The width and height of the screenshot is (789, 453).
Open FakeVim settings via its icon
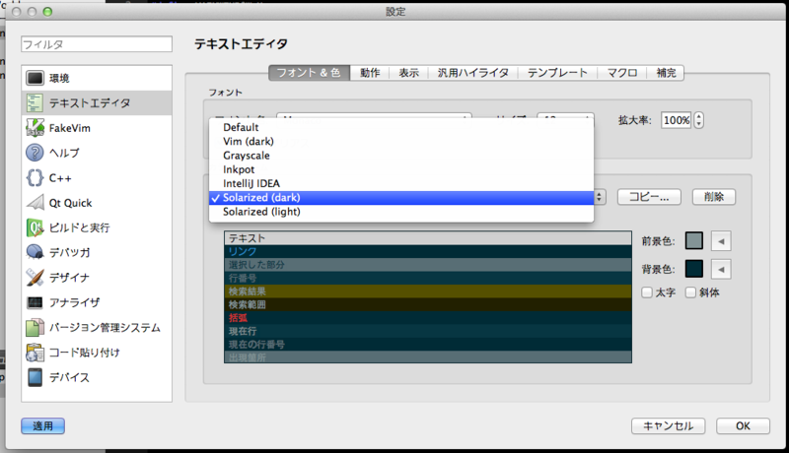(x=35, y=128)
